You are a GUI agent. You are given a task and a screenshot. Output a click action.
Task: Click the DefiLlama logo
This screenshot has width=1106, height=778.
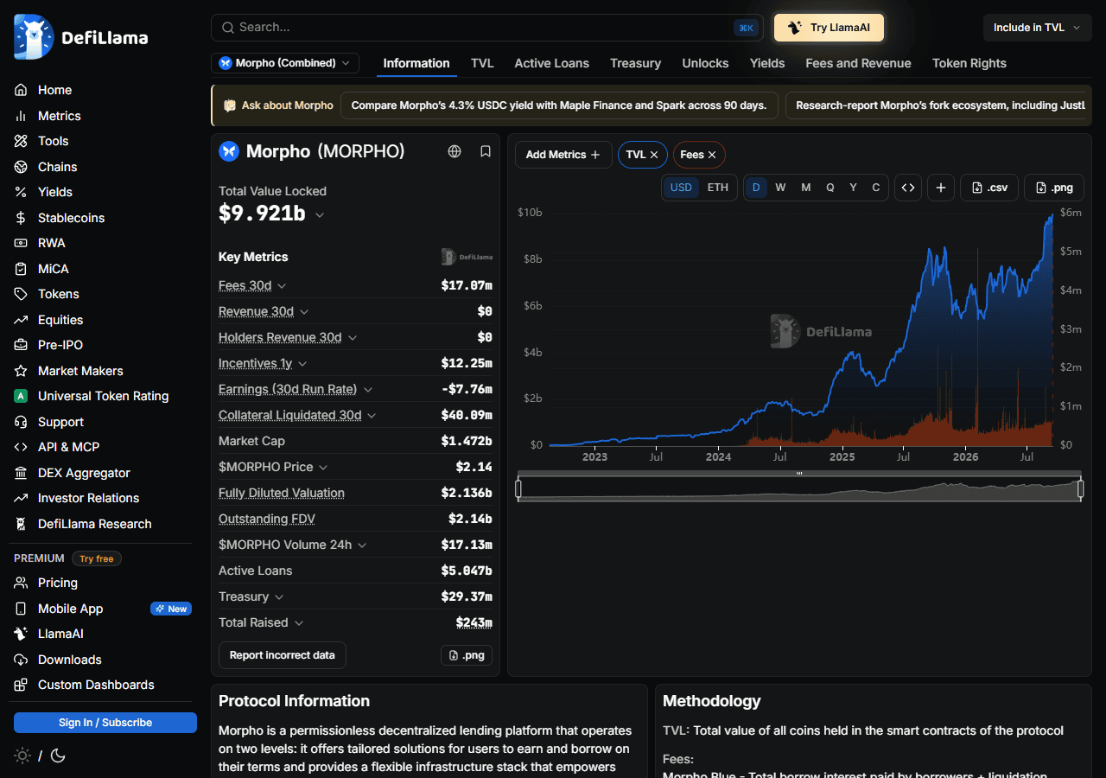(x=81, y=37)
